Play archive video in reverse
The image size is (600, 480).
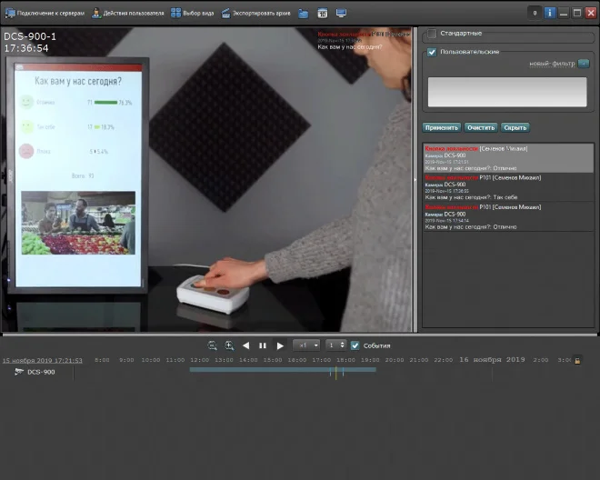(245, 345)
